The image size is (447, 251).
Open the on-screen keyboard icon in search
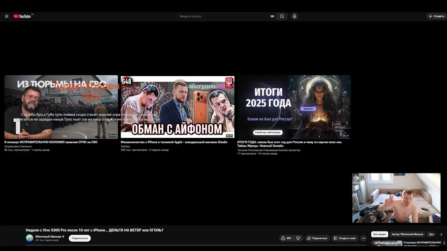click(272, 16)
